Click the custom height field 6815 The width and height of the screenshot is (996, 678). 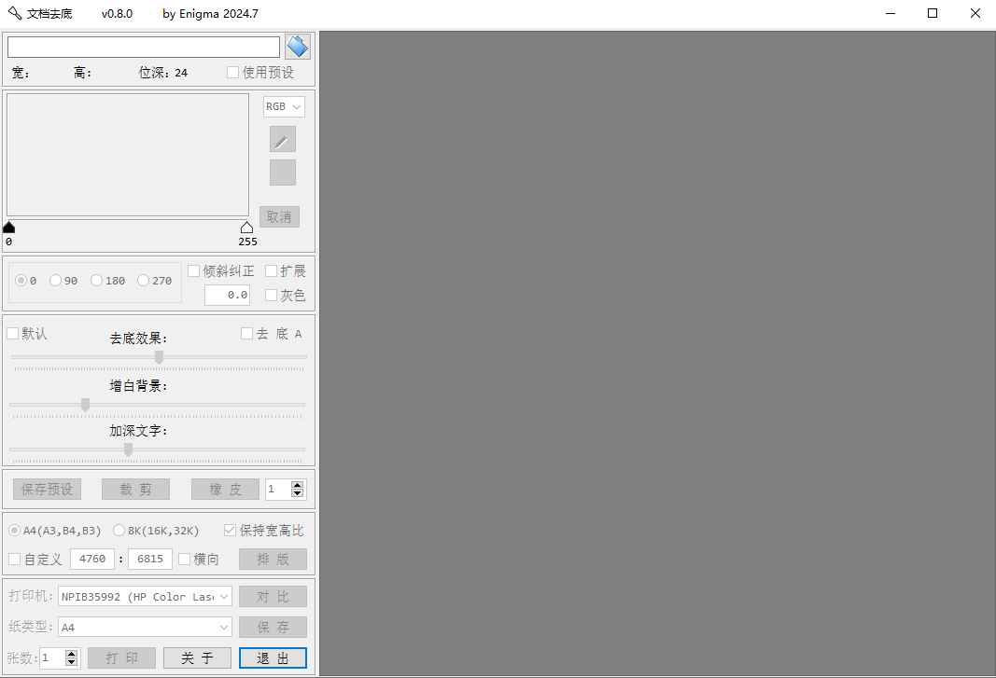click(x=150, y=560)
